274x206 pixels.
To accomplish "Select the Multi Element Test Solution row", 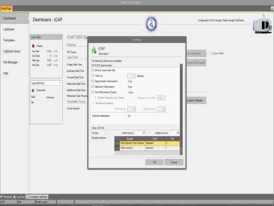I will click(x=150, y=143).
